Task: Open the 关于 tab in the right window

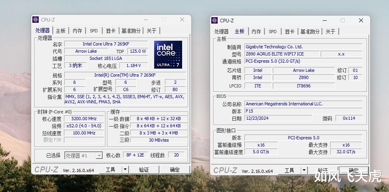Action: 330,32
